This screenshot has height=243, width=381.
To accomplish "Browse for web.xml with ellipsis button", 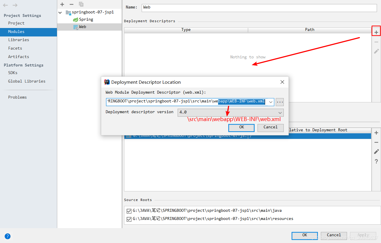I will coord(280,102).
